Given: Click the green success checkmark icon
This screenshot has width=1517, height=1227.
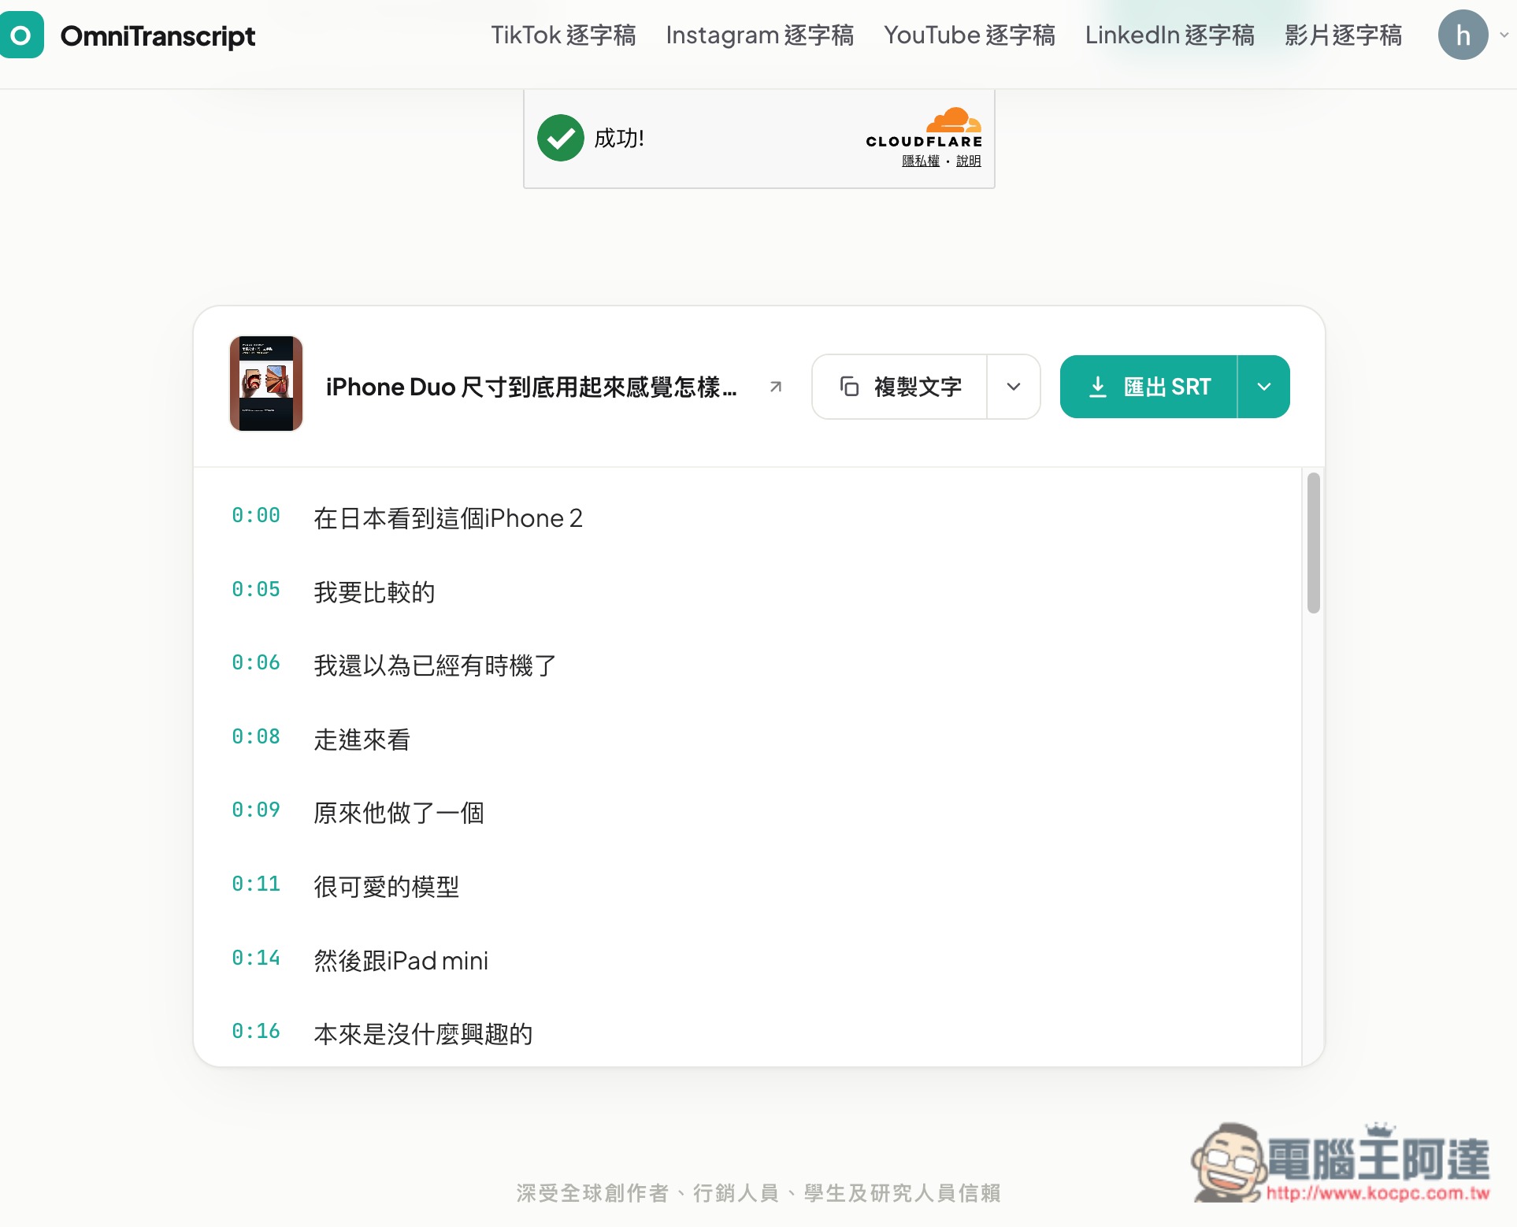Looking at the screenshot, I should point(561,138).
